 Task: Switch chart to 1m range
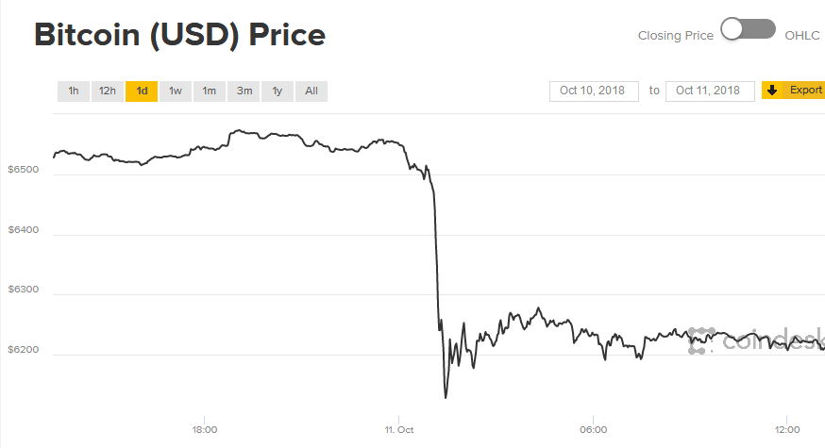(x=210, y=91)
